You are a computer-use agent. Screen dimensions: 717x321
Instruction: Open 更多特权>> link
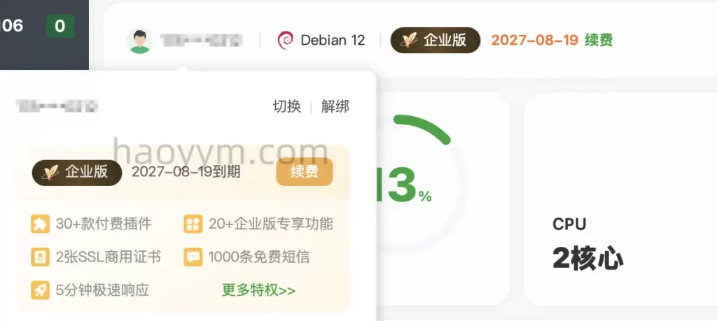259,290
